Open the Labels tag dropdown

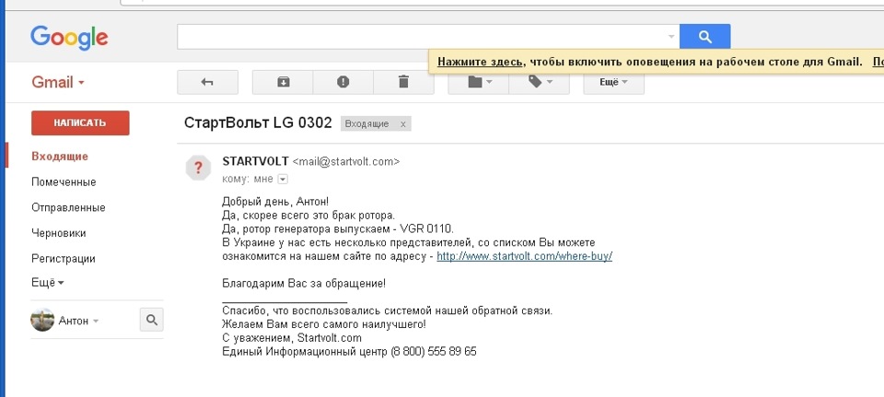click(539, 82)
